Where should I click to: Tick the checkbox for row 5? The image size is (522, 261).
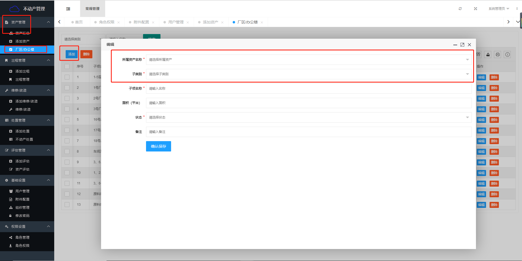click(x=67, y=120)
